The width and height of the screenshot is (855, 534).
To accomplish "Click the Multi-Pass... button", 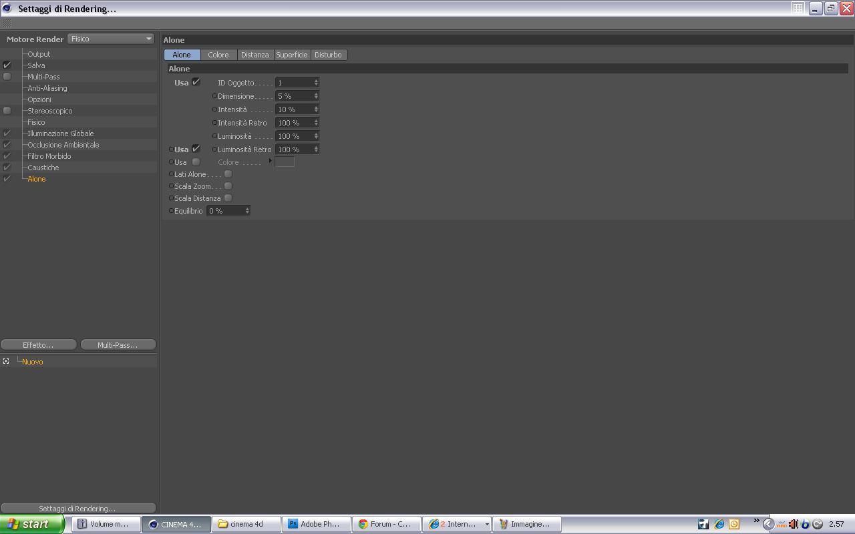I will tap(118, 345).
